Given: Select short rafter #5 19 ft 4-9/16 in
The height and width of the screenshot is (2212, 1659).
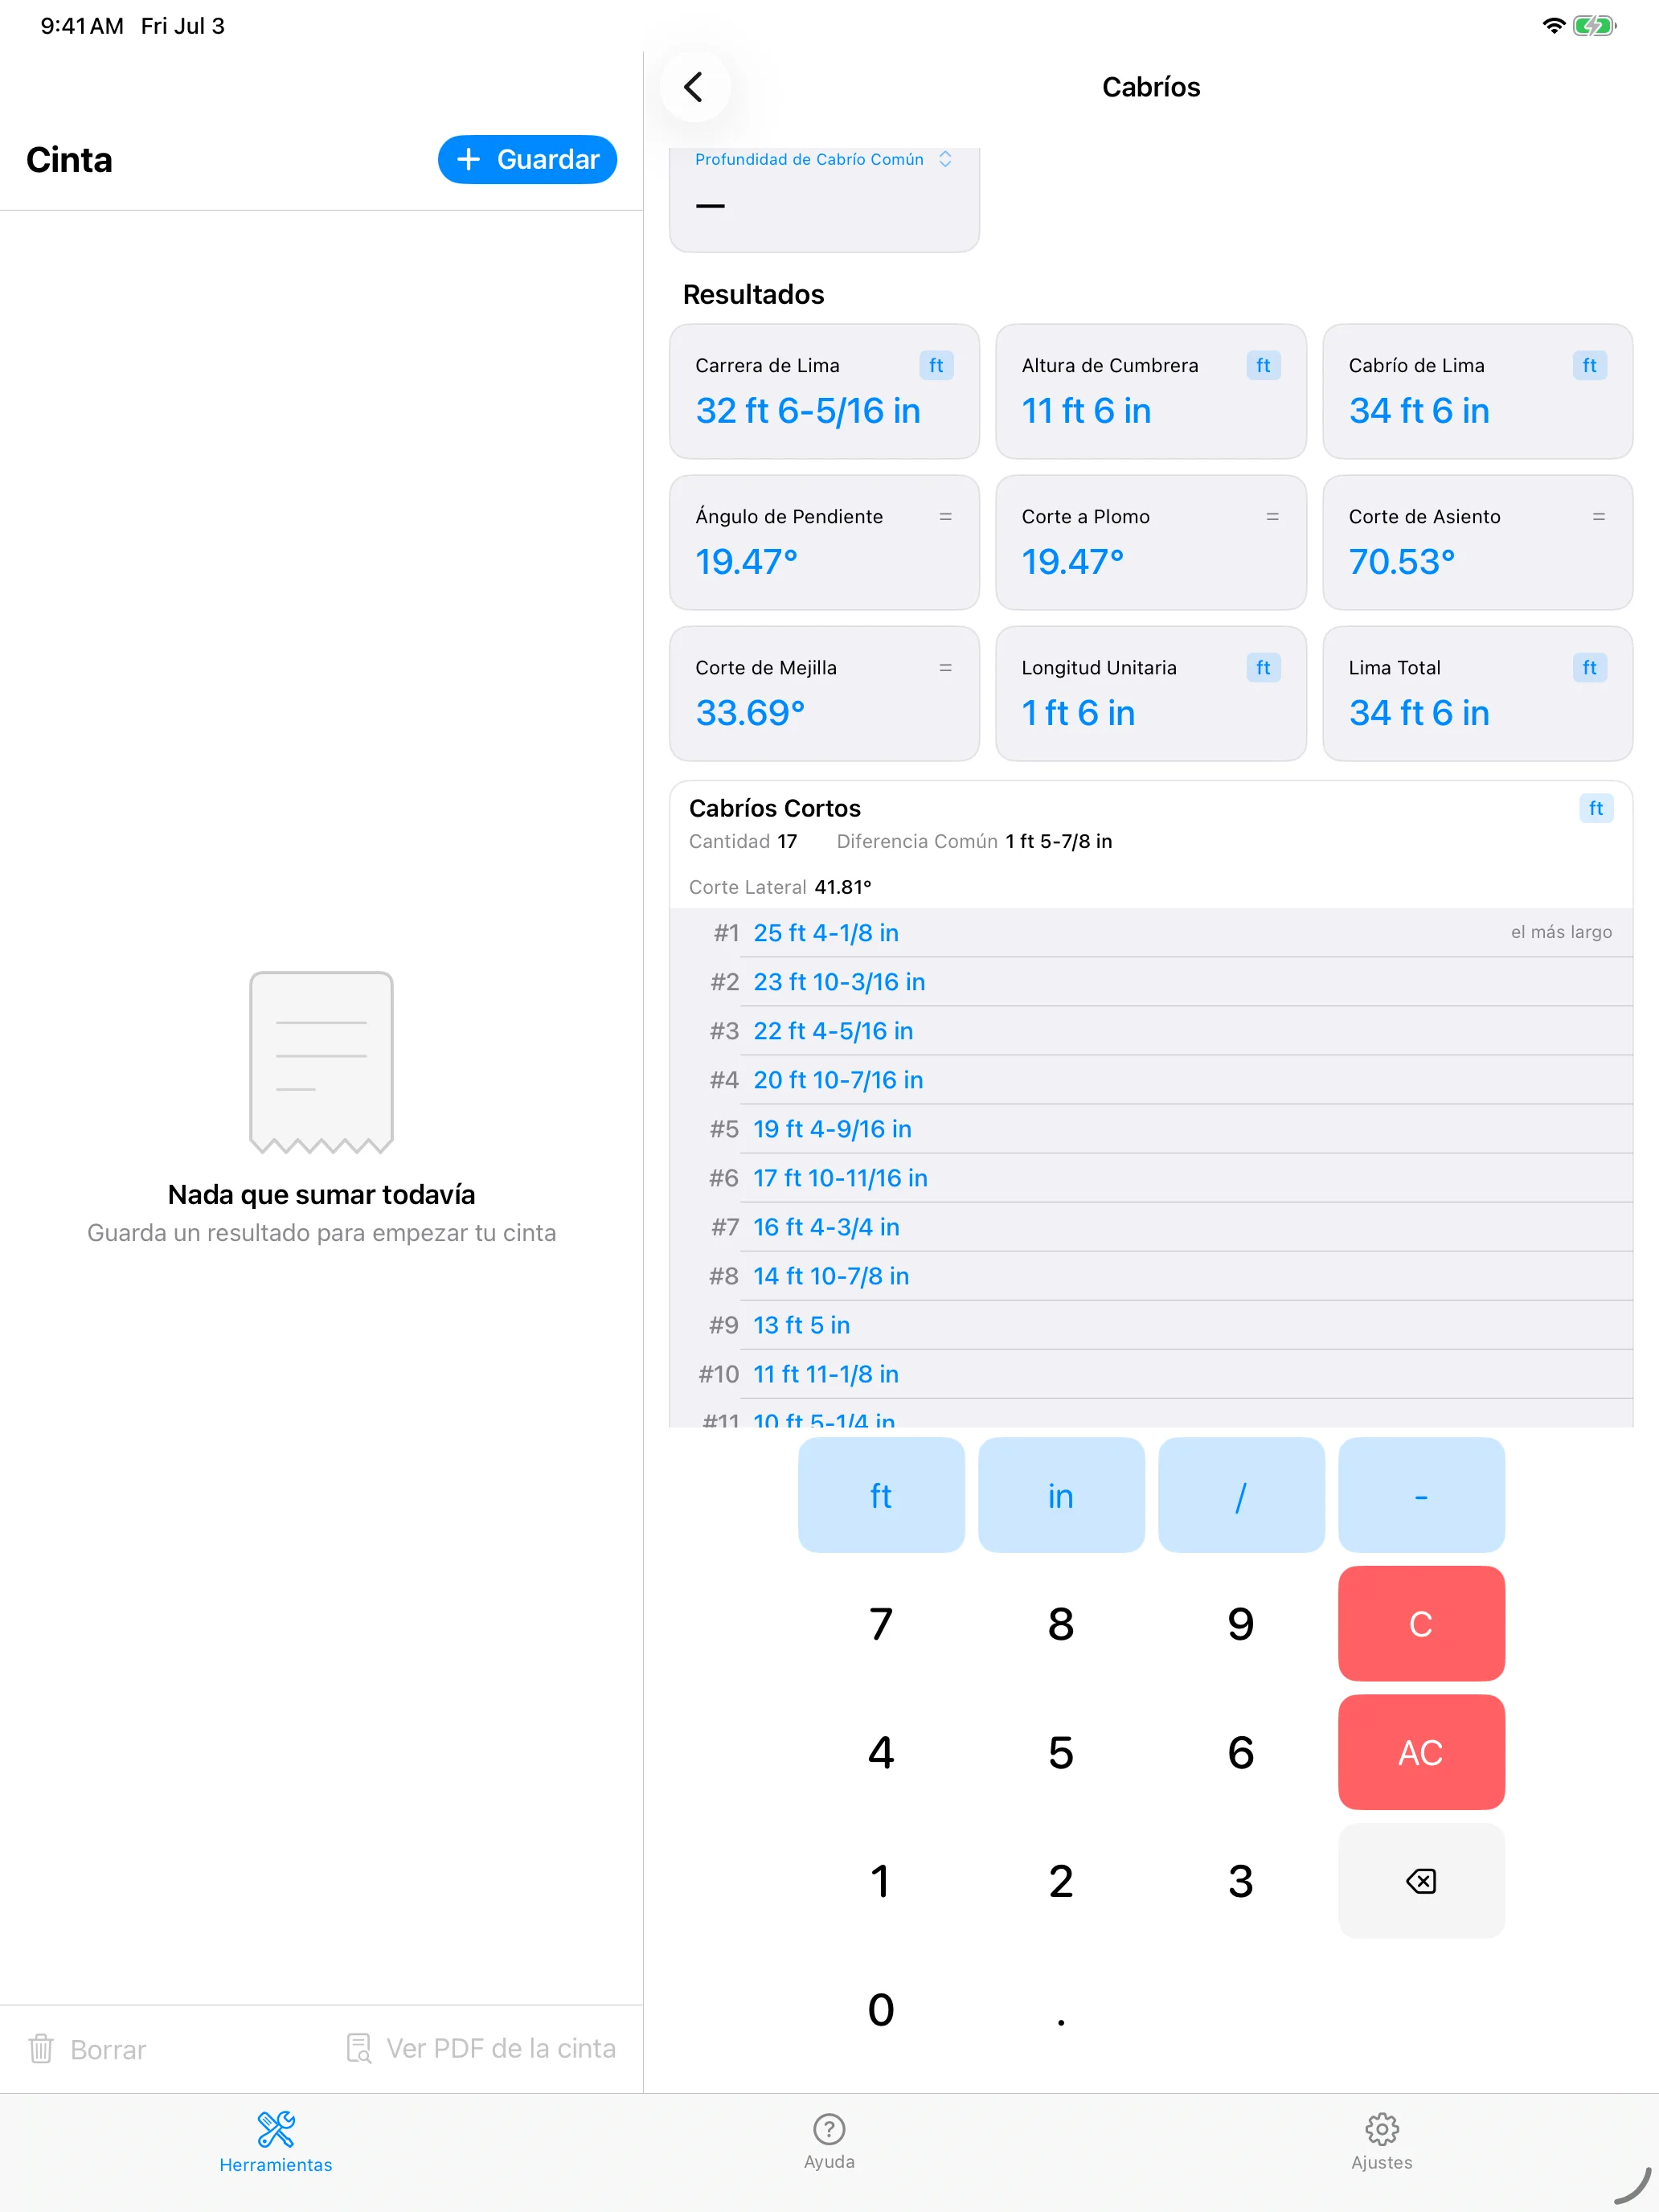Looking at the screenshot, I should [1151, 1129].
